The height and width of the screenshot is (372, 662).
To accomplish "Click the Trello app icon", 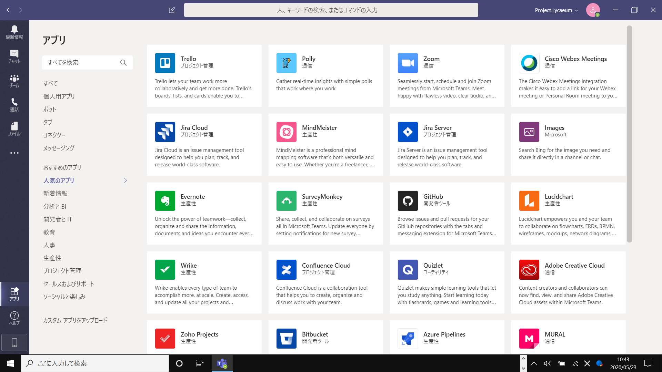I will pos(165,63).
